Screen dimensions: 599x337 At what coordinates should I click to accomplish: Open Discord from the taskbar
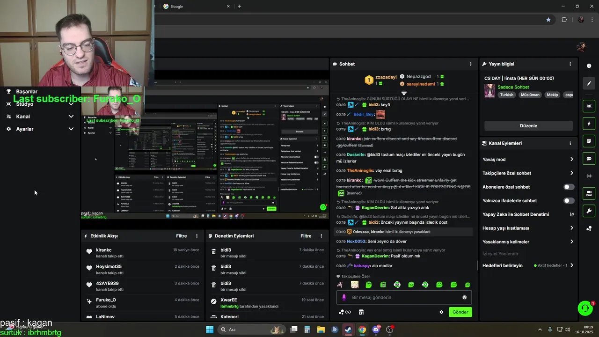[x=376, y=330]
